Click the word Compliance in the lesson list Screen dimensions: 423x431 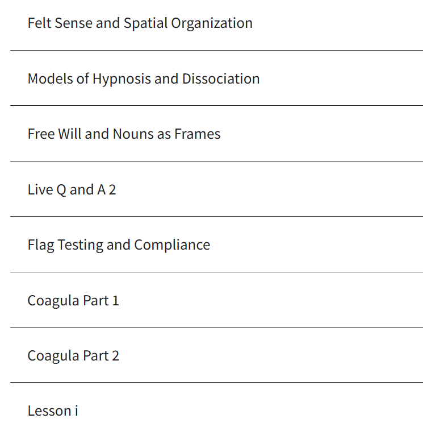(x=172, y=245)
